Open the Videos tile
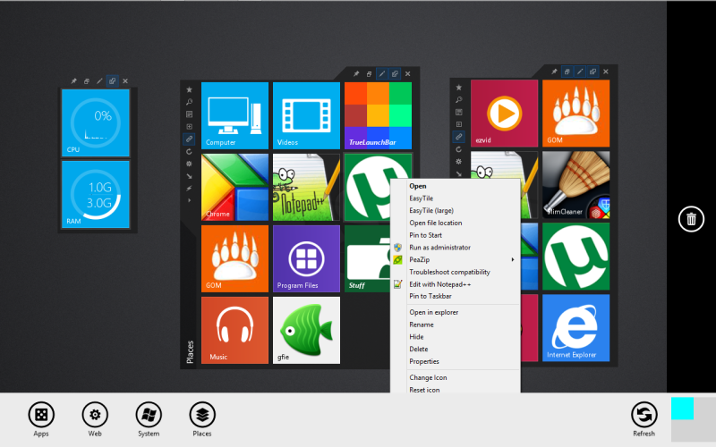Screen dimensions: 716x447 click(306, 115)
